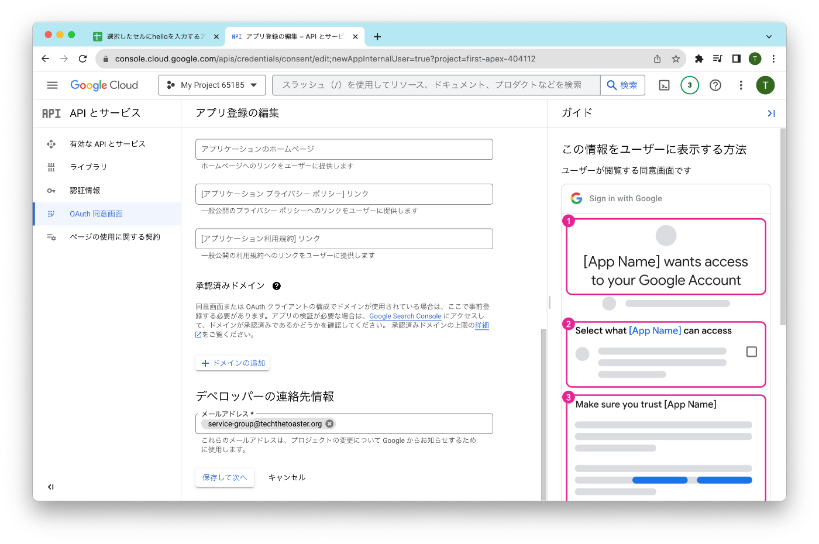Remove the service-group@techthetoaster.org email chip

[x=329, y=424]
